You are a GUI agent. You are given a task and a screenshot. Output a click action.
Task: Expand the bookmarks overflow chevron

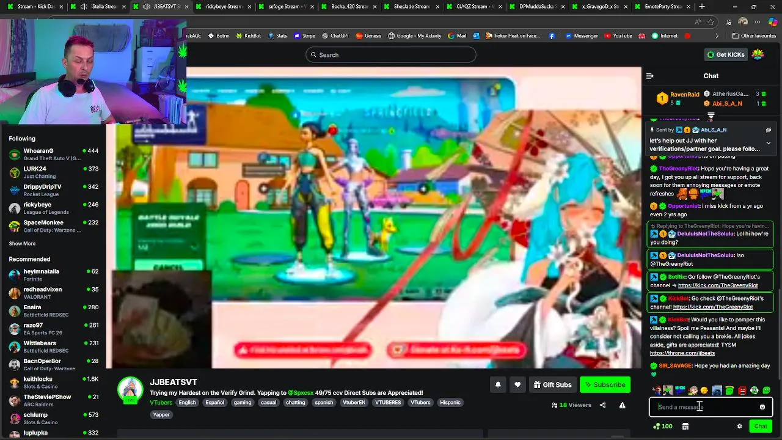coord(717,36)
